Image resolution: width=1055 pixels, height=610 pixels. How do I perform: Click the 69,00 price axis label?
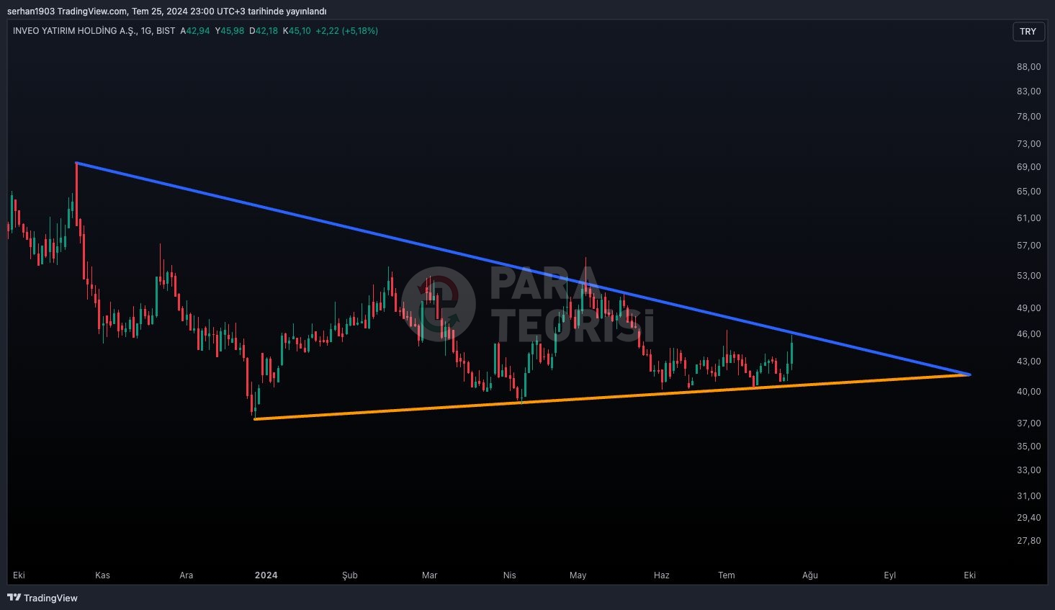(x=1028, y=166)
